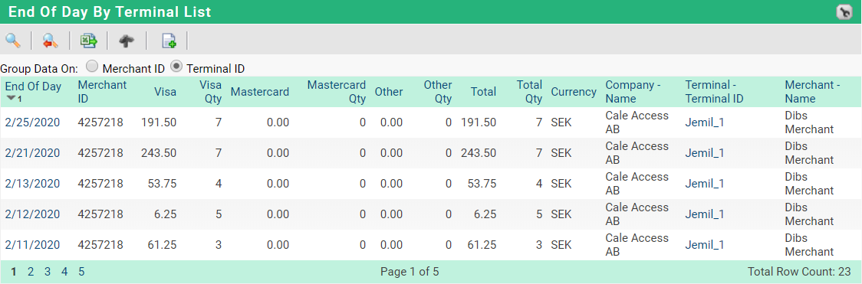Viewport: 862px width, 284px height.
Task: Click 'Total Row Count: 23' text
Action: point(799,272)
